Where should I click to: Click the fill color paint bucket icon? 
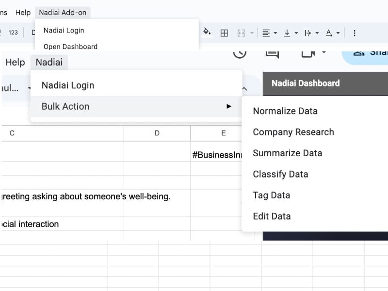[x=207, y=32]
